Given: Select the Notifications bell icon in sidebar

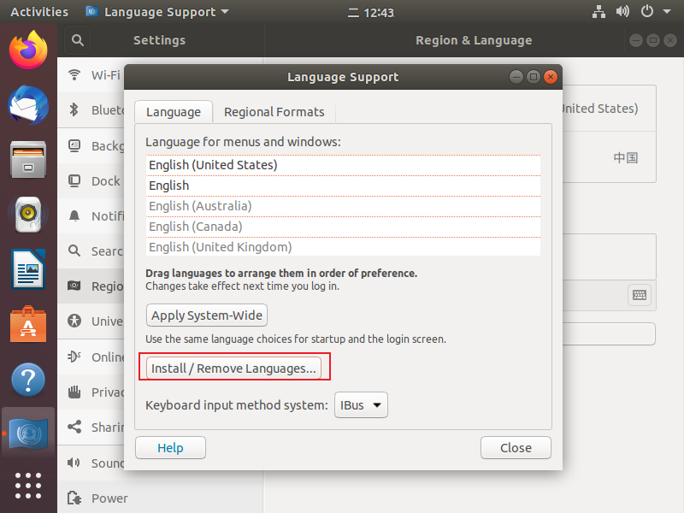Looking at the screenshot, I should (74, 215).
